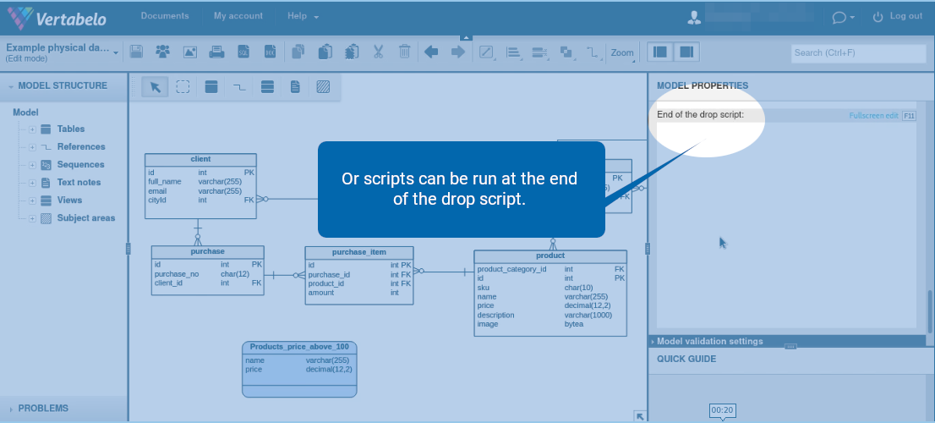
Task: Expand the Text notes tree node
Action: (x=32, y=184)
